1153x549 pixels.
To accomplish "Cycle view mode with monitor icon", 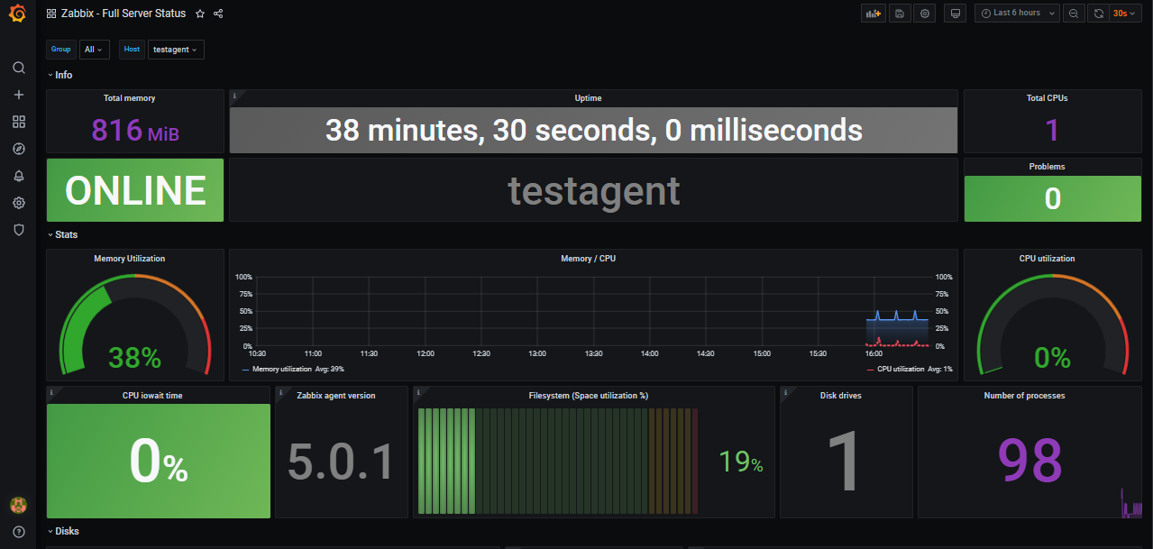I will tap(956, 13).
